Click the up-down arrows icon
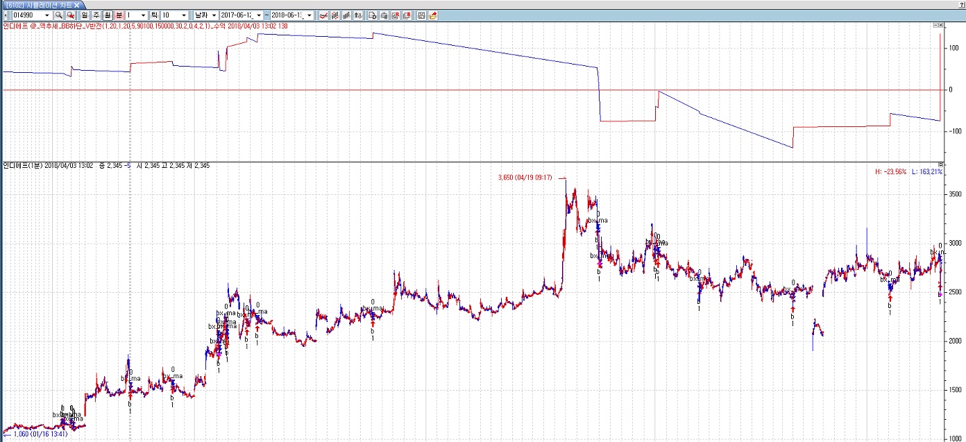Image resolution: width=966 pixels, height=442 pixels. point(358,15)
